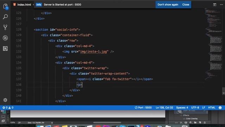Click the "col-md-4" value on line 131
This screenshot has height=127, width=225.
coord(84,46)
